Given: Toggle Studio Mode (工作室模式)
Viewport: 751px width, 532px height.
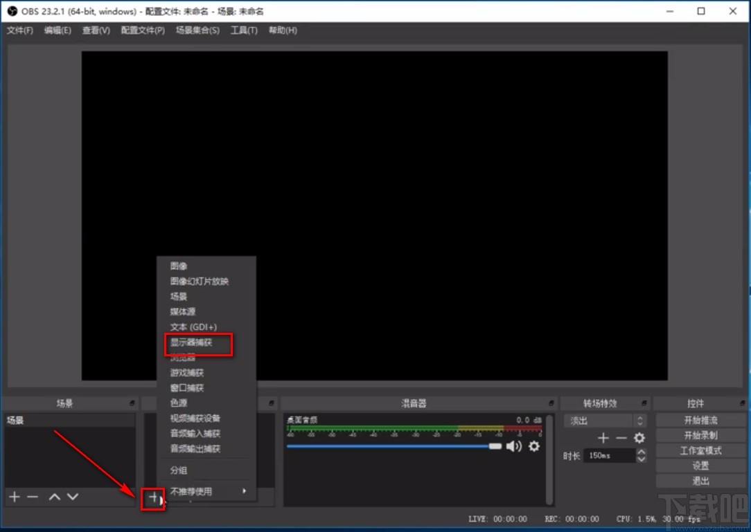Looking at the screenshot, I should pos(700,450).
